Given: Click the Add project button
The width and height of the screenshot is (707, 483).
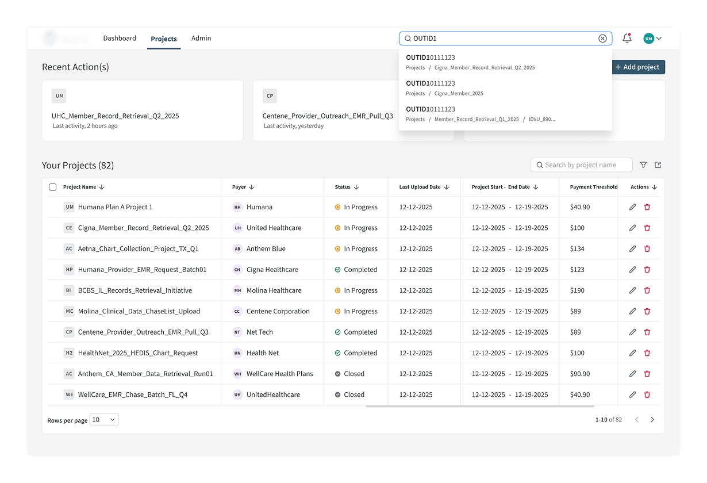Looking at the screenshot, I should [637, 67].
